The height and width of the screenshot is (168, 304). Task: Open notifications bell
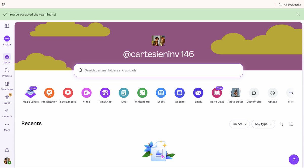pos(7,150)
